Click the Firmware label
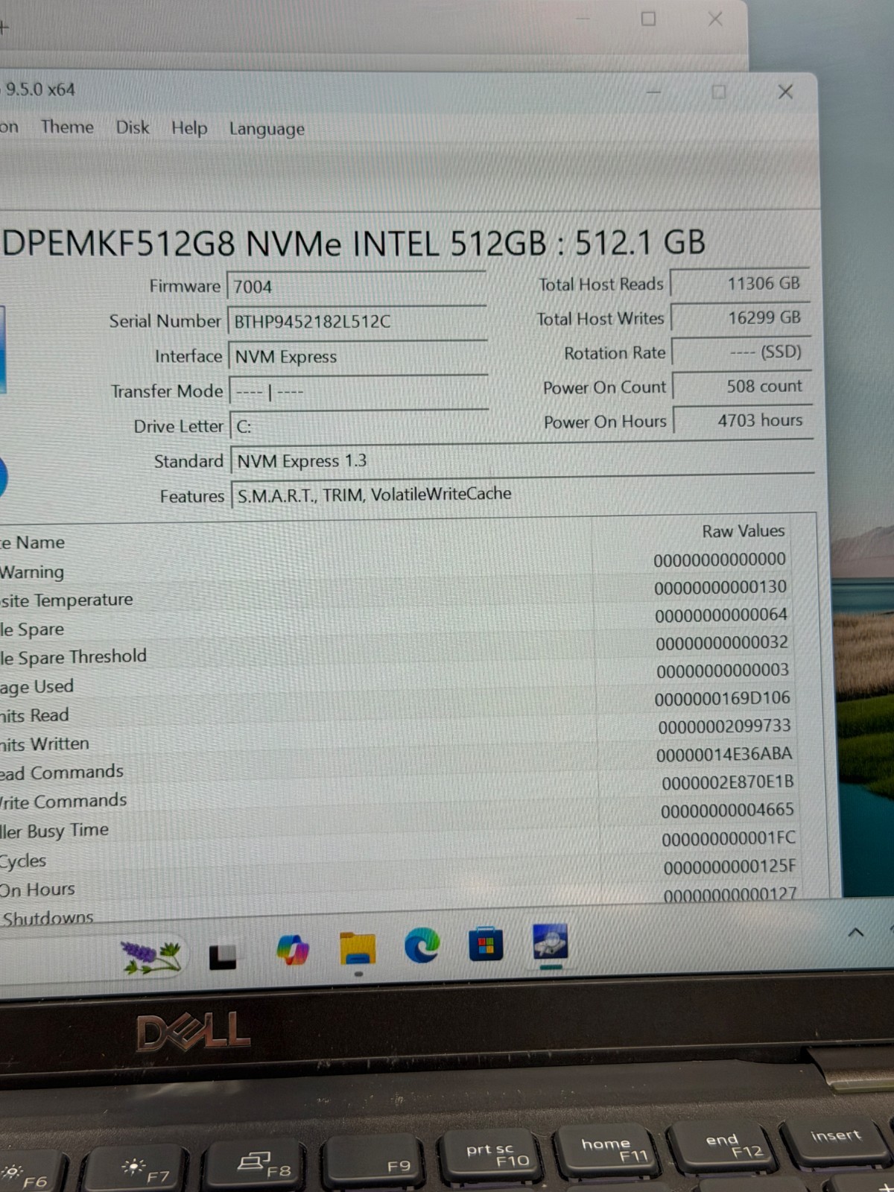This screenshot has width=894, height=1192. click(x=185, y=286)
